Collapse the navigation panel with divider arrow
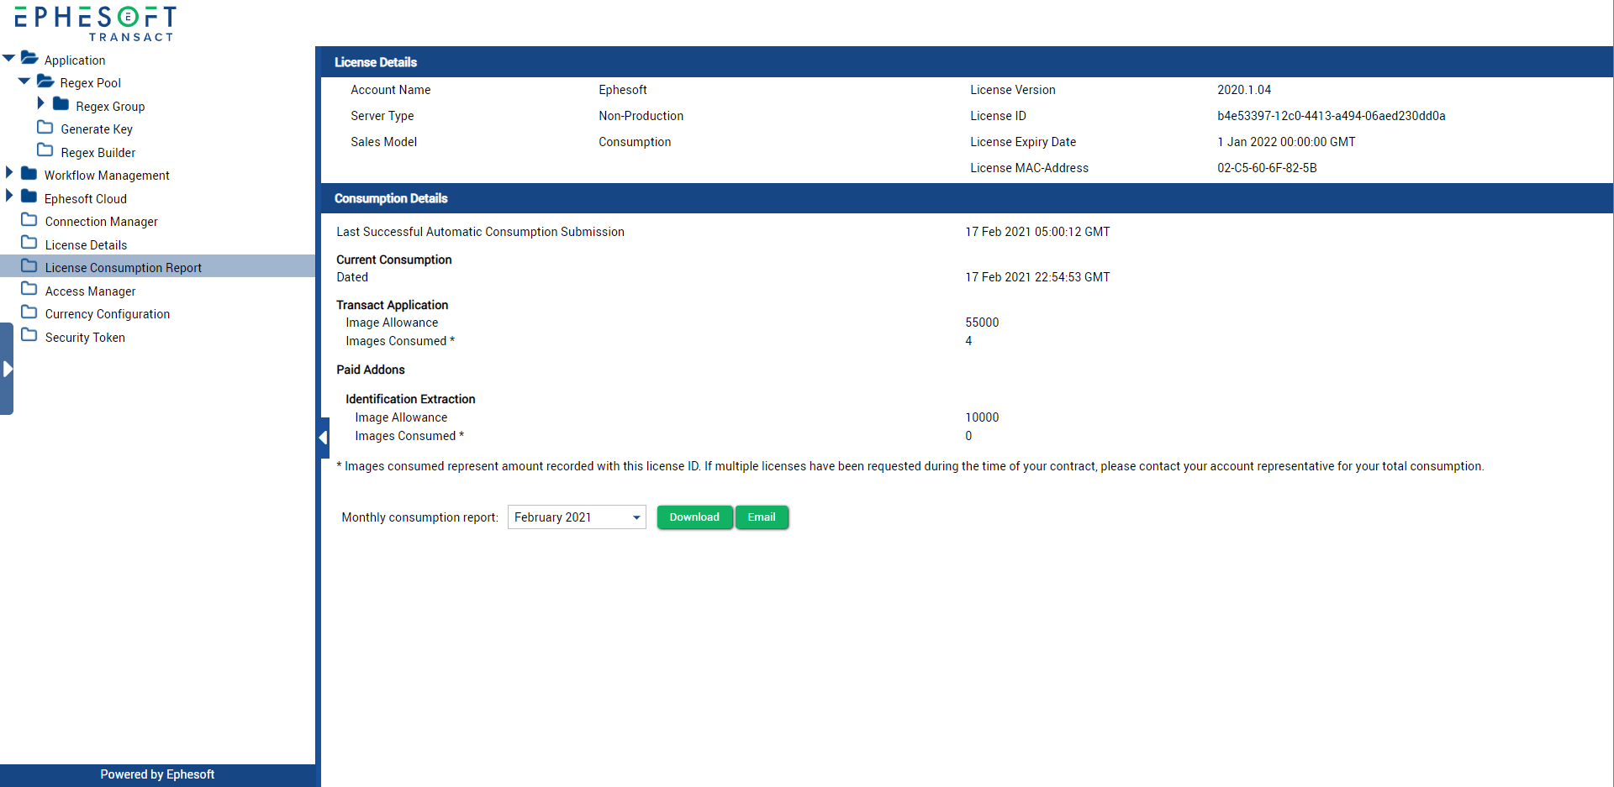The width and height of the screenshot is (1614, 787). pyautogui.click(x=324, y=438)
